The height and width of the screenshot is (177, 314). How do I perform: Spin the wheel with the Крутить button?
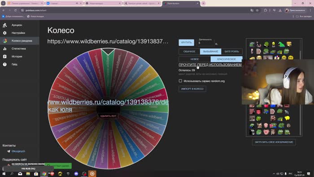[187, 43]
